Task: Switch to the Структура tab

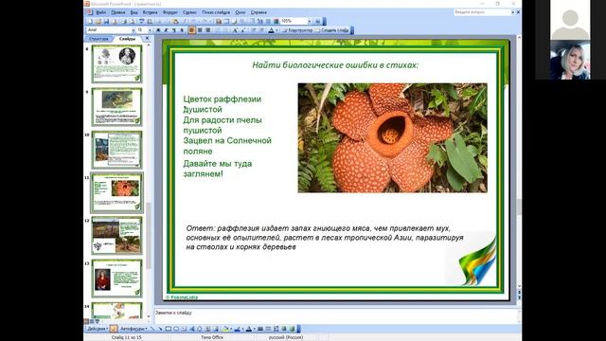Action: point(98,39)
